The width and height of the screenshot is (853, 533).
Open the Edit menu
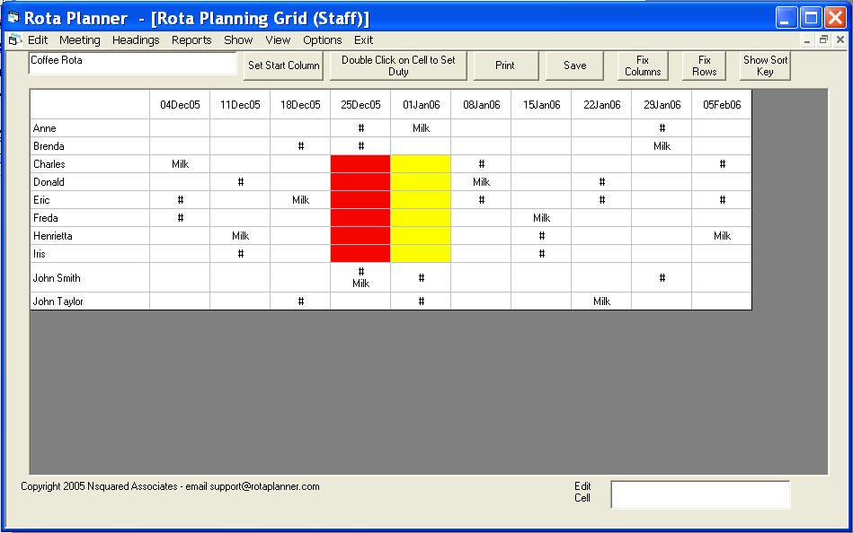point(38,40)
